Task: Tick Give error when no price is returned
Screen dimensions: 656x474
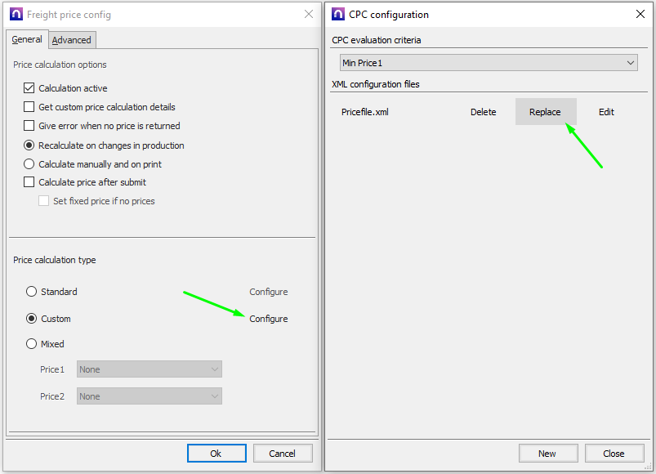Action: [30, 126]
